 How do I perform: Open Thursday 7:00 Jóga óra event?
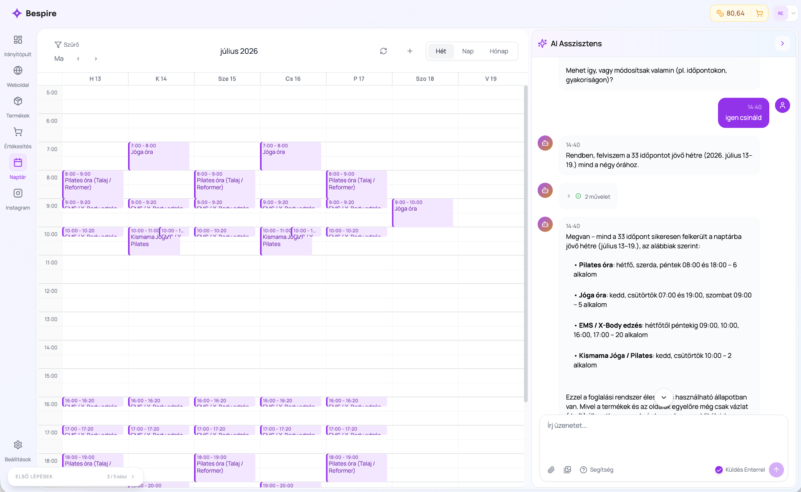tap(290, 156)
